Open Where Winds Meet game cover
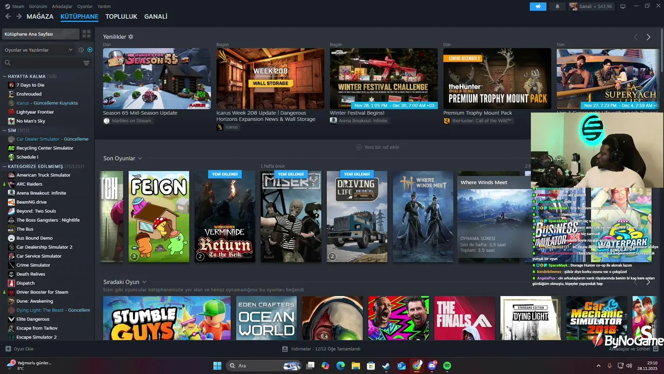 tap(423, 217)
